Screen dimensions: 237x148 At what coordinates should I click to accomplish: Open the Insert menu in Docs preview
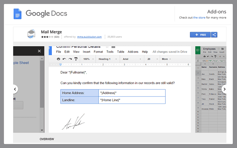[x=86, y=52]
